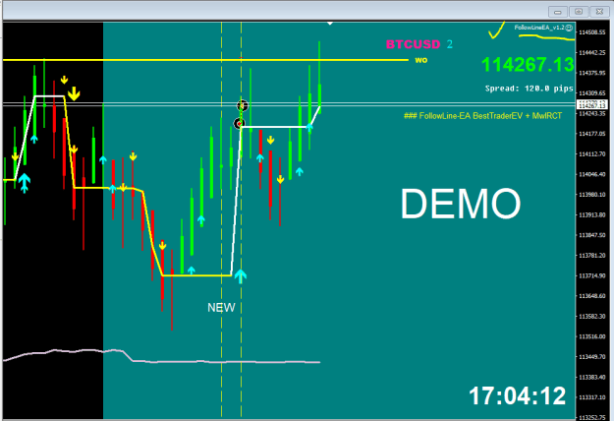Select the white NEW text label

pyautogui.click(x=221, y=308)
